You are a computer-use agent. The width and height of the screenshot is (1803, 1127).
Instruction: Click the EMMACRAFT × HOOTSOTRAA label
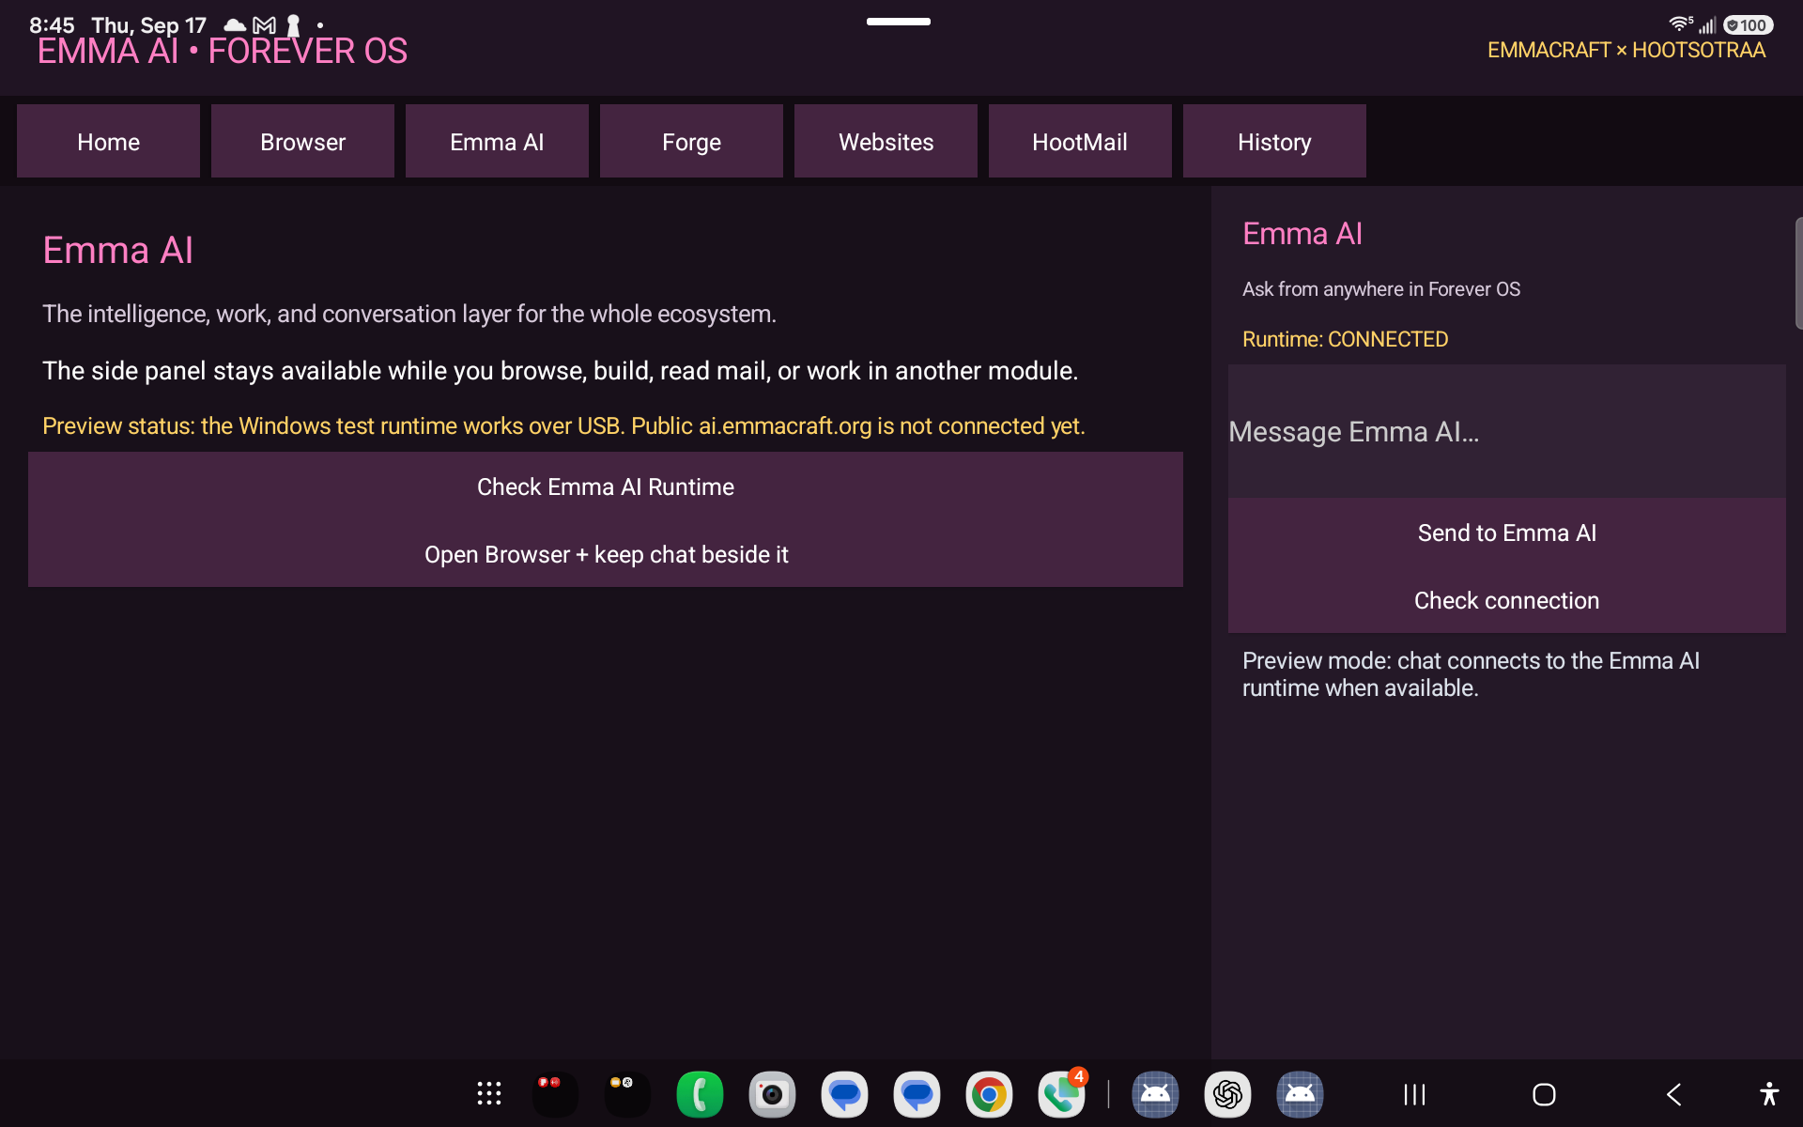pyautogui.click(x=1626, y=51)
